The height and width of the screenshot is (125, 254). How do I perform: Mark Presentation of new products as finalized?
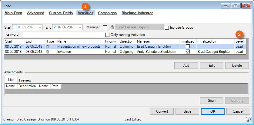pos(188,46)
